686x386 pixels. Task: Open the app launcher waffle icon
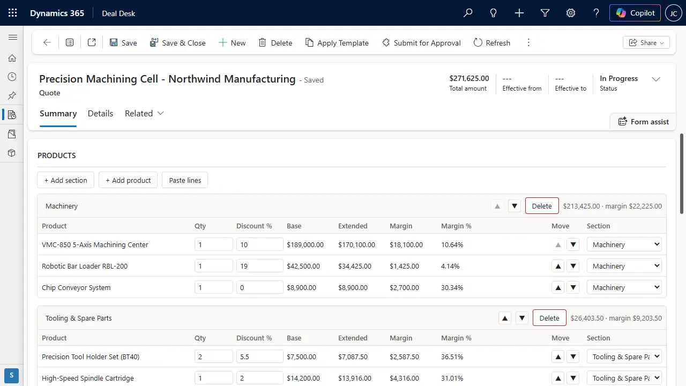point(13,13)
